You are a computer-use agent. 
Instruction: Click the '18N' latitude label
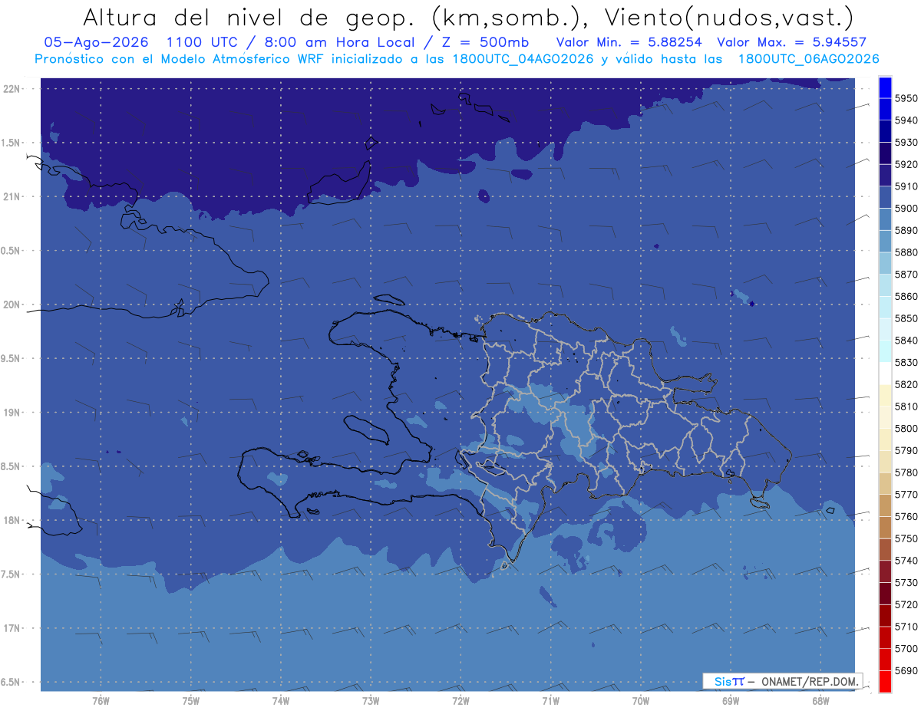[12, 521]
